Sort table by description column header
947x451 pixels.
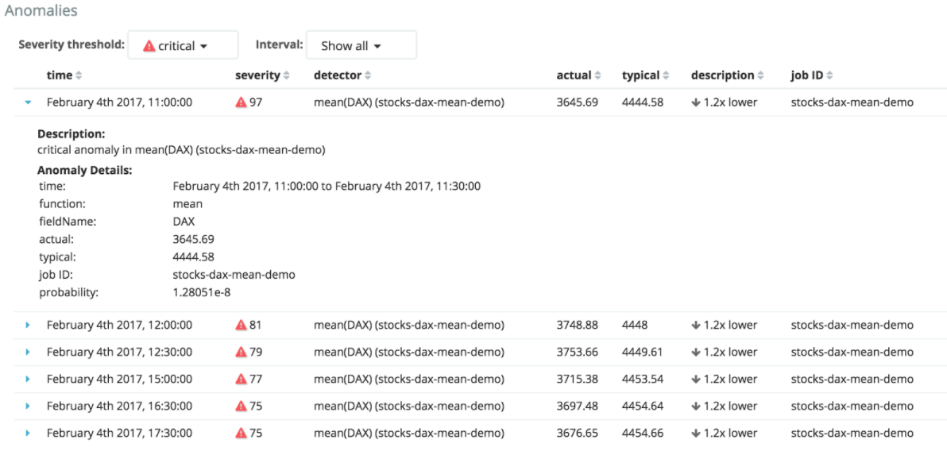coord(722,75)
